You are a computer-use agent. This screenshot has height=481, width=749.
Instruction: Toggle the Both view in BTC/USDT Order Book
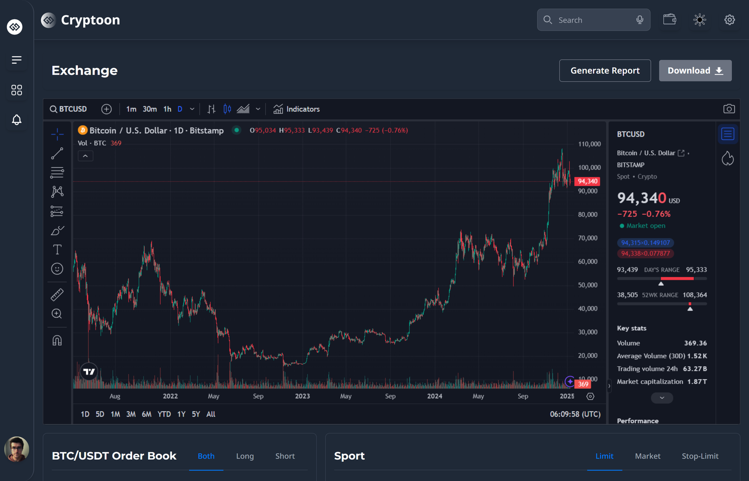point(206,456)
